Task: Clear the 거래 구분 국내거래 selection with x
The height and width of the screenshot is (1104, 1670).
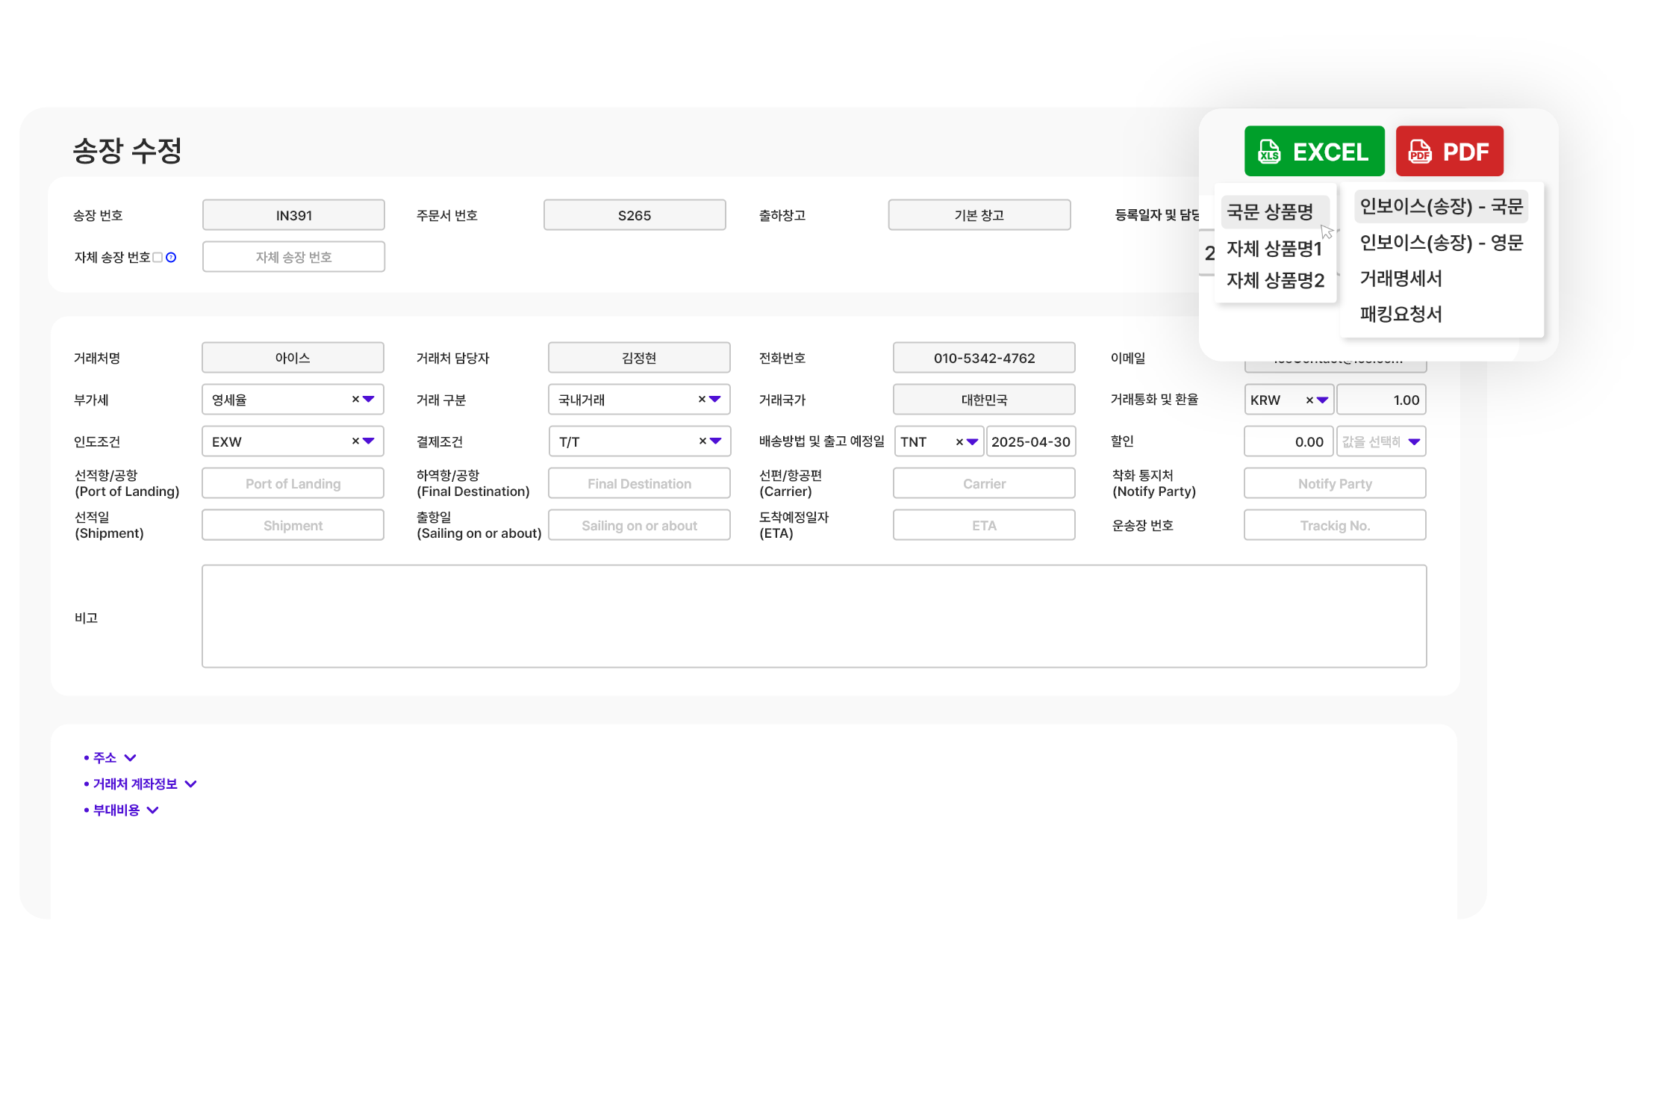Action: pyautogui.click(x=702, y=399)
